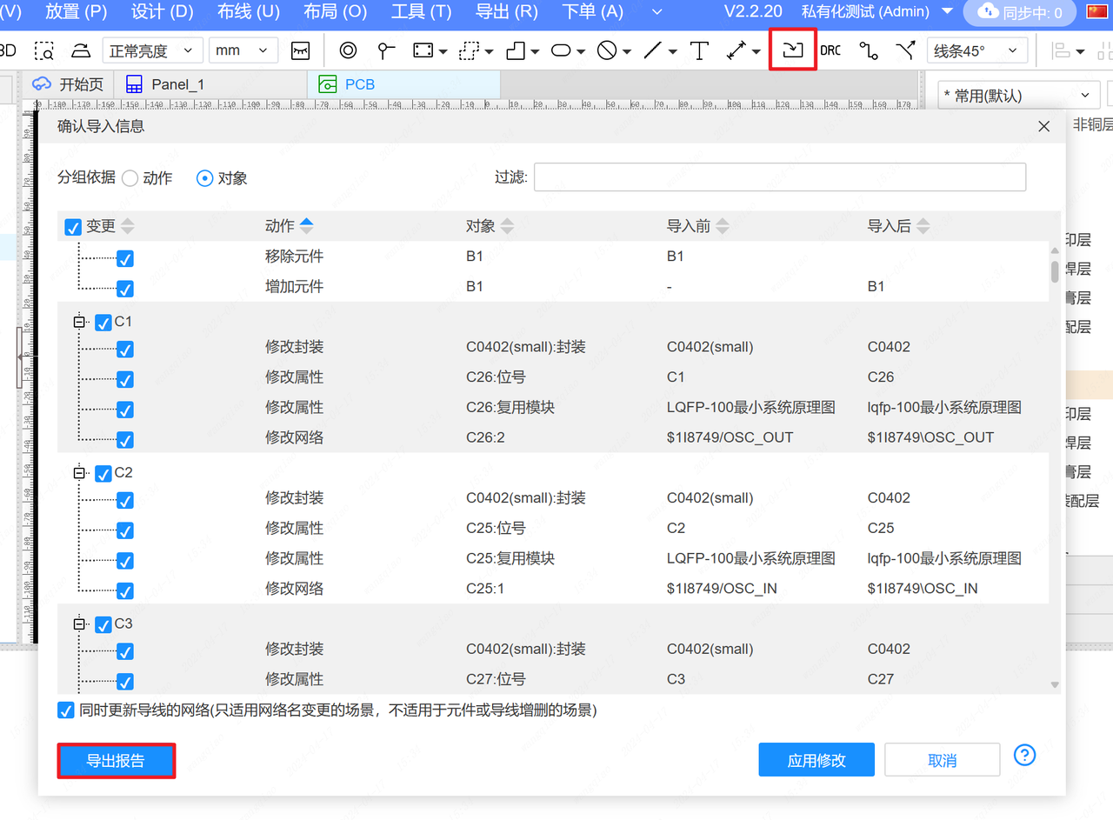Open the 正常亮度 brightness dropdown

tap(152, 50)
